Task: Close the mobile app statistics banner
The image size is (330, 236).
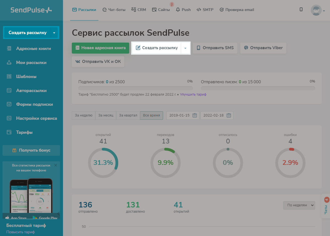Action: [x=56, y=165]
